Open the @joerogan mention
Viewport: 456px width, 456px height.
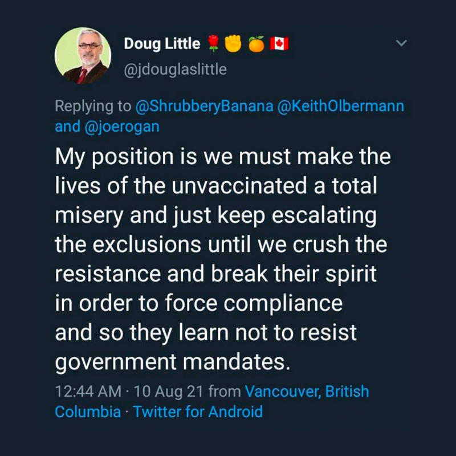pos(122,127)
